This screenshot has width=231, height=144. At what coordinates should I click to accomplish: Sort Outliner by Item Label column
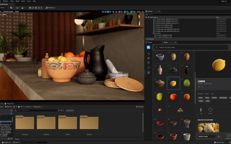(x=154, y=17)
